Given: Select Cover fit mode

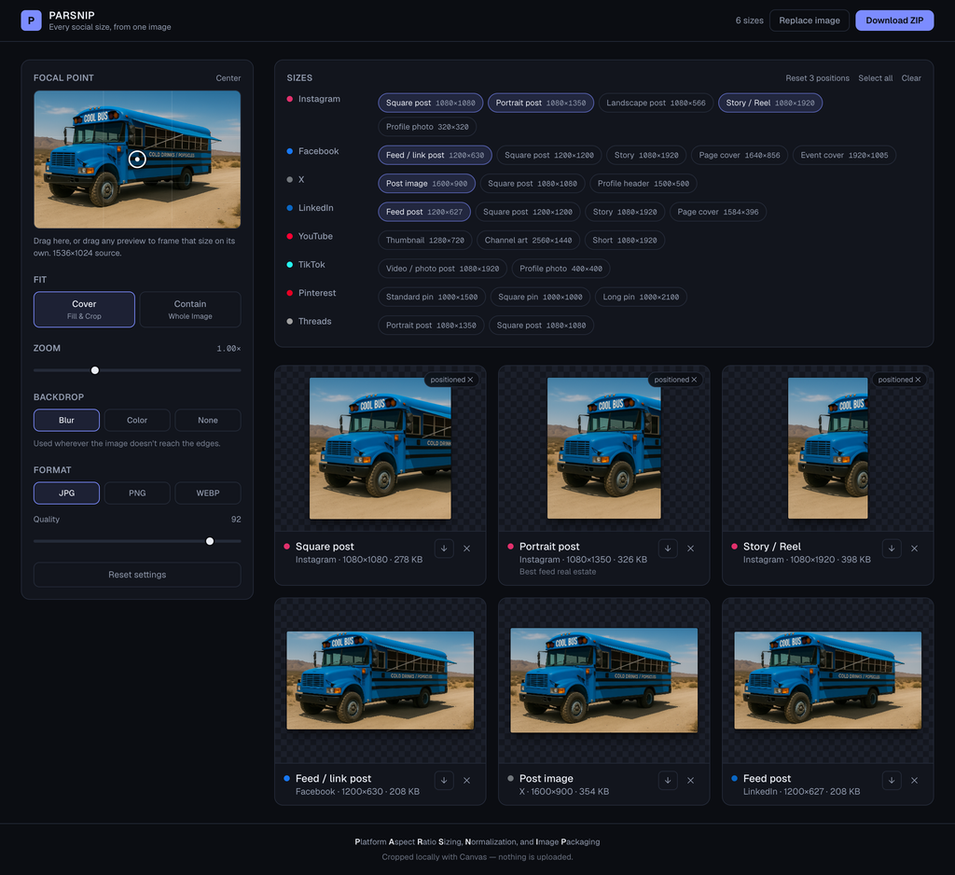Looking at the screenshot, I should click(84, 310).
